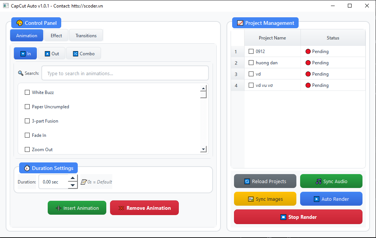Click Reload Projects

(x=265, y=181)
